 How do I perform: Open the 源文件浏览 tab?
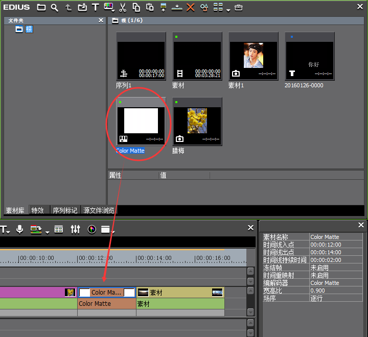[x=99, y=210]
